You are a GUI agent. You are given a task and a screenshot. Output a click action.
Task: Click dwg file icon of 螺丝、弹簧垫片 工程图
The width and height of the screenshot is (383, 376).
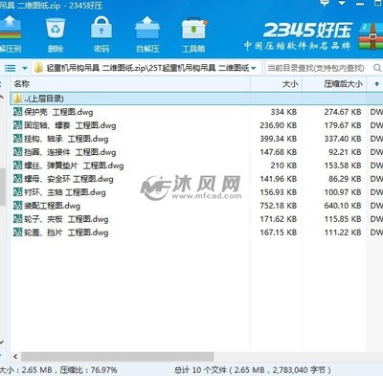point(17,166)
